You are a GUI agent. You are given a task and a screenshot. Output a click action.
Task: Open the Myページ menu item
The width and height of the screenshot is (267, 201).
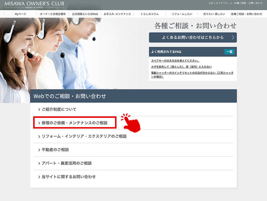pyautogui.click(x=20, y=14)
